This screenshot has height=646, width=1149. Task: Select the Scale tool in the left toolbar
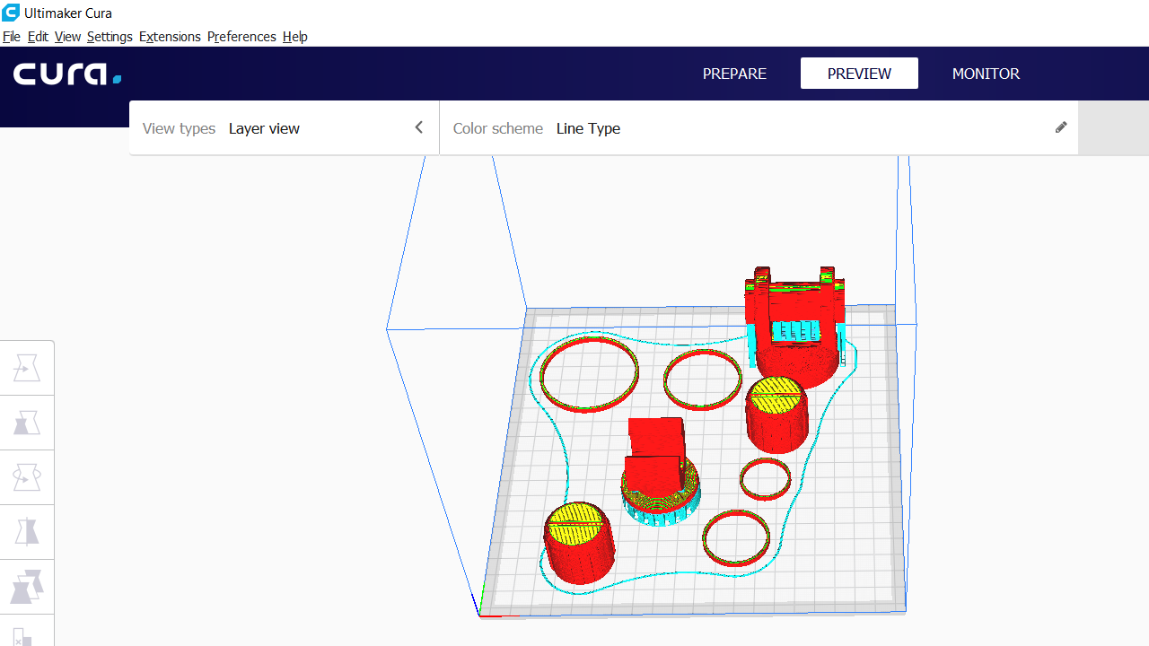27,423
